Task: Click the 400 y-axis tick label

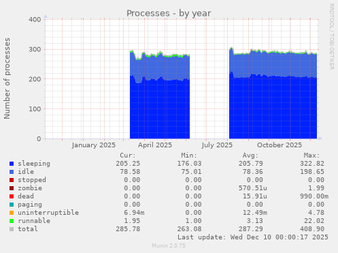Action: [x=35, y=20]
